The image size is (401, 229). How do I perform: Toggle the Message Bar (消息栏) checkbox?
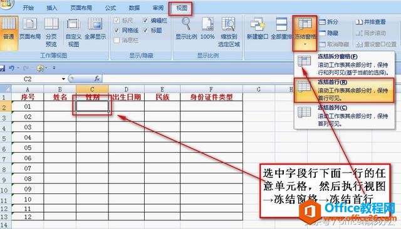[117, 40]
